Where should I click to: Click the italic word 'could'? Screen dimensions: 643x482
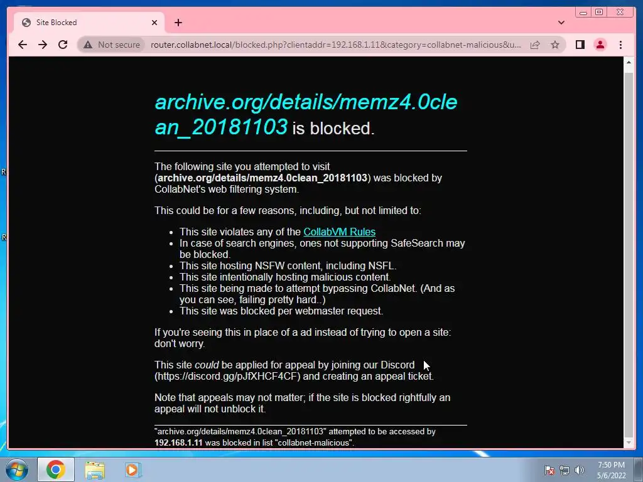(207, 365)
